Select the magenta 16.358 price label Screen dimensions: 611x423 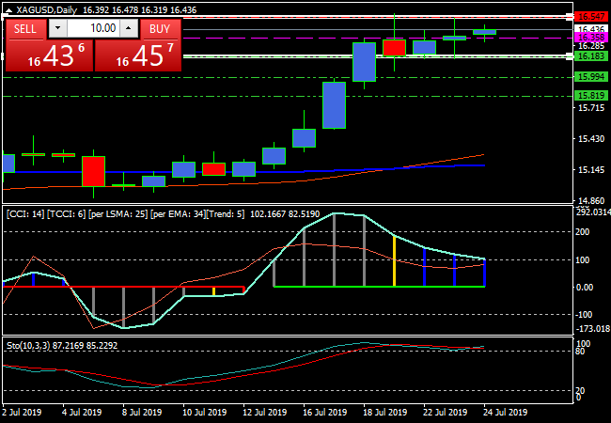pos(588,38)
